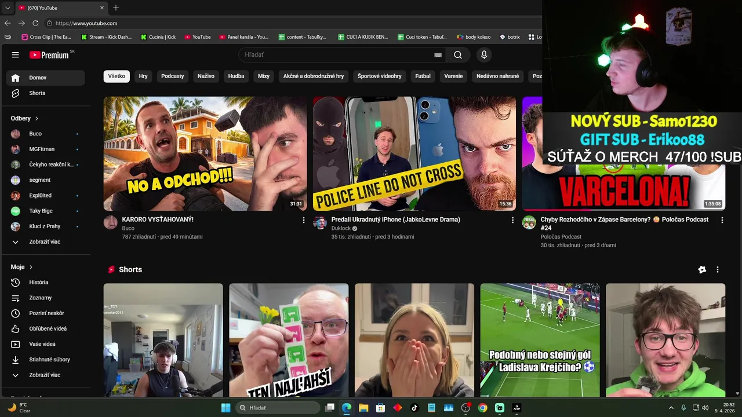Go back in browser history
This screenshot has width=742, height=417.
point(8,23)
